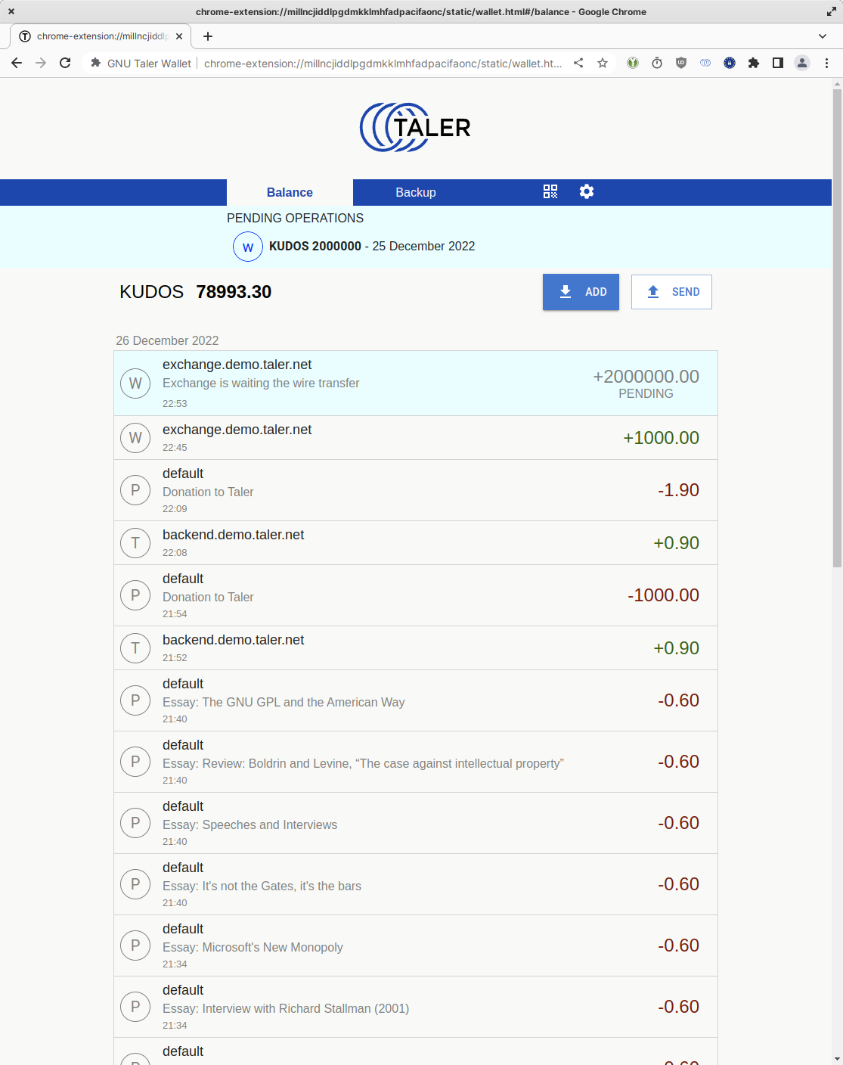843x1065 pixels.
Task: Open the QR code scanner icon
Action: tap(550, 192)
